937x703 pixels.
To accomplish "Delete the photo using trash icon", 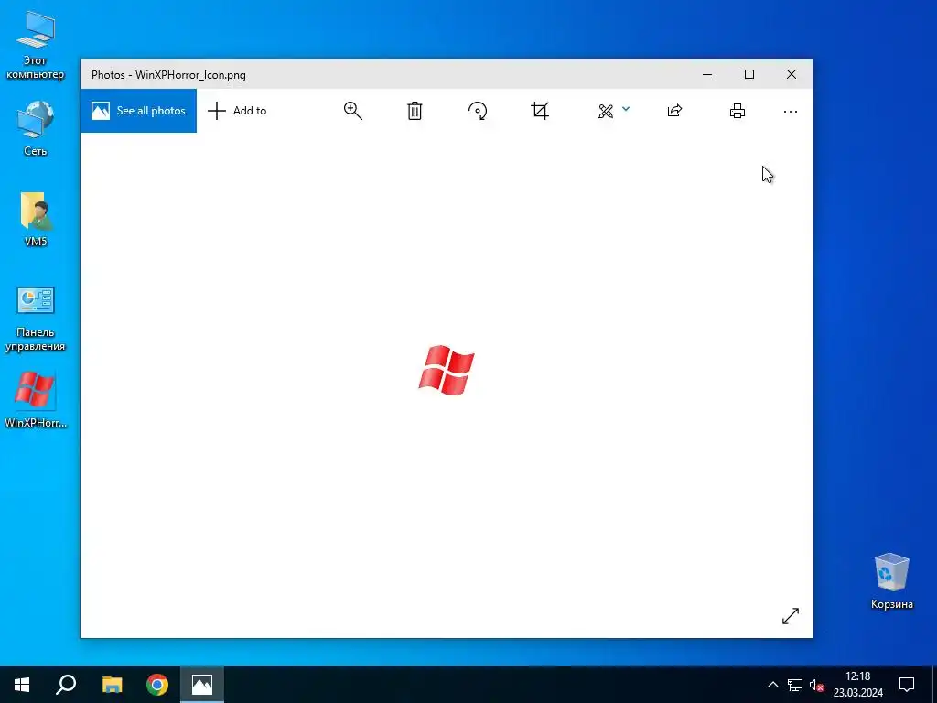I will tap(415, 111).
